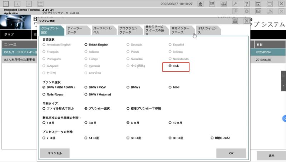Viewport: 286px width, 162px height.
Task: Choose Italiano language option
Action: tap(92, 52)
